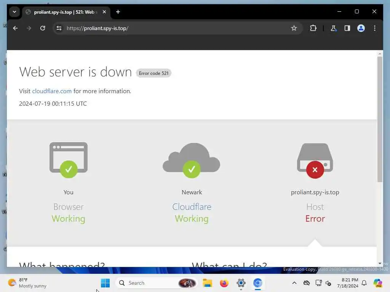
Task: Click the cloud sync tray icon
Action: pos(307,283)
